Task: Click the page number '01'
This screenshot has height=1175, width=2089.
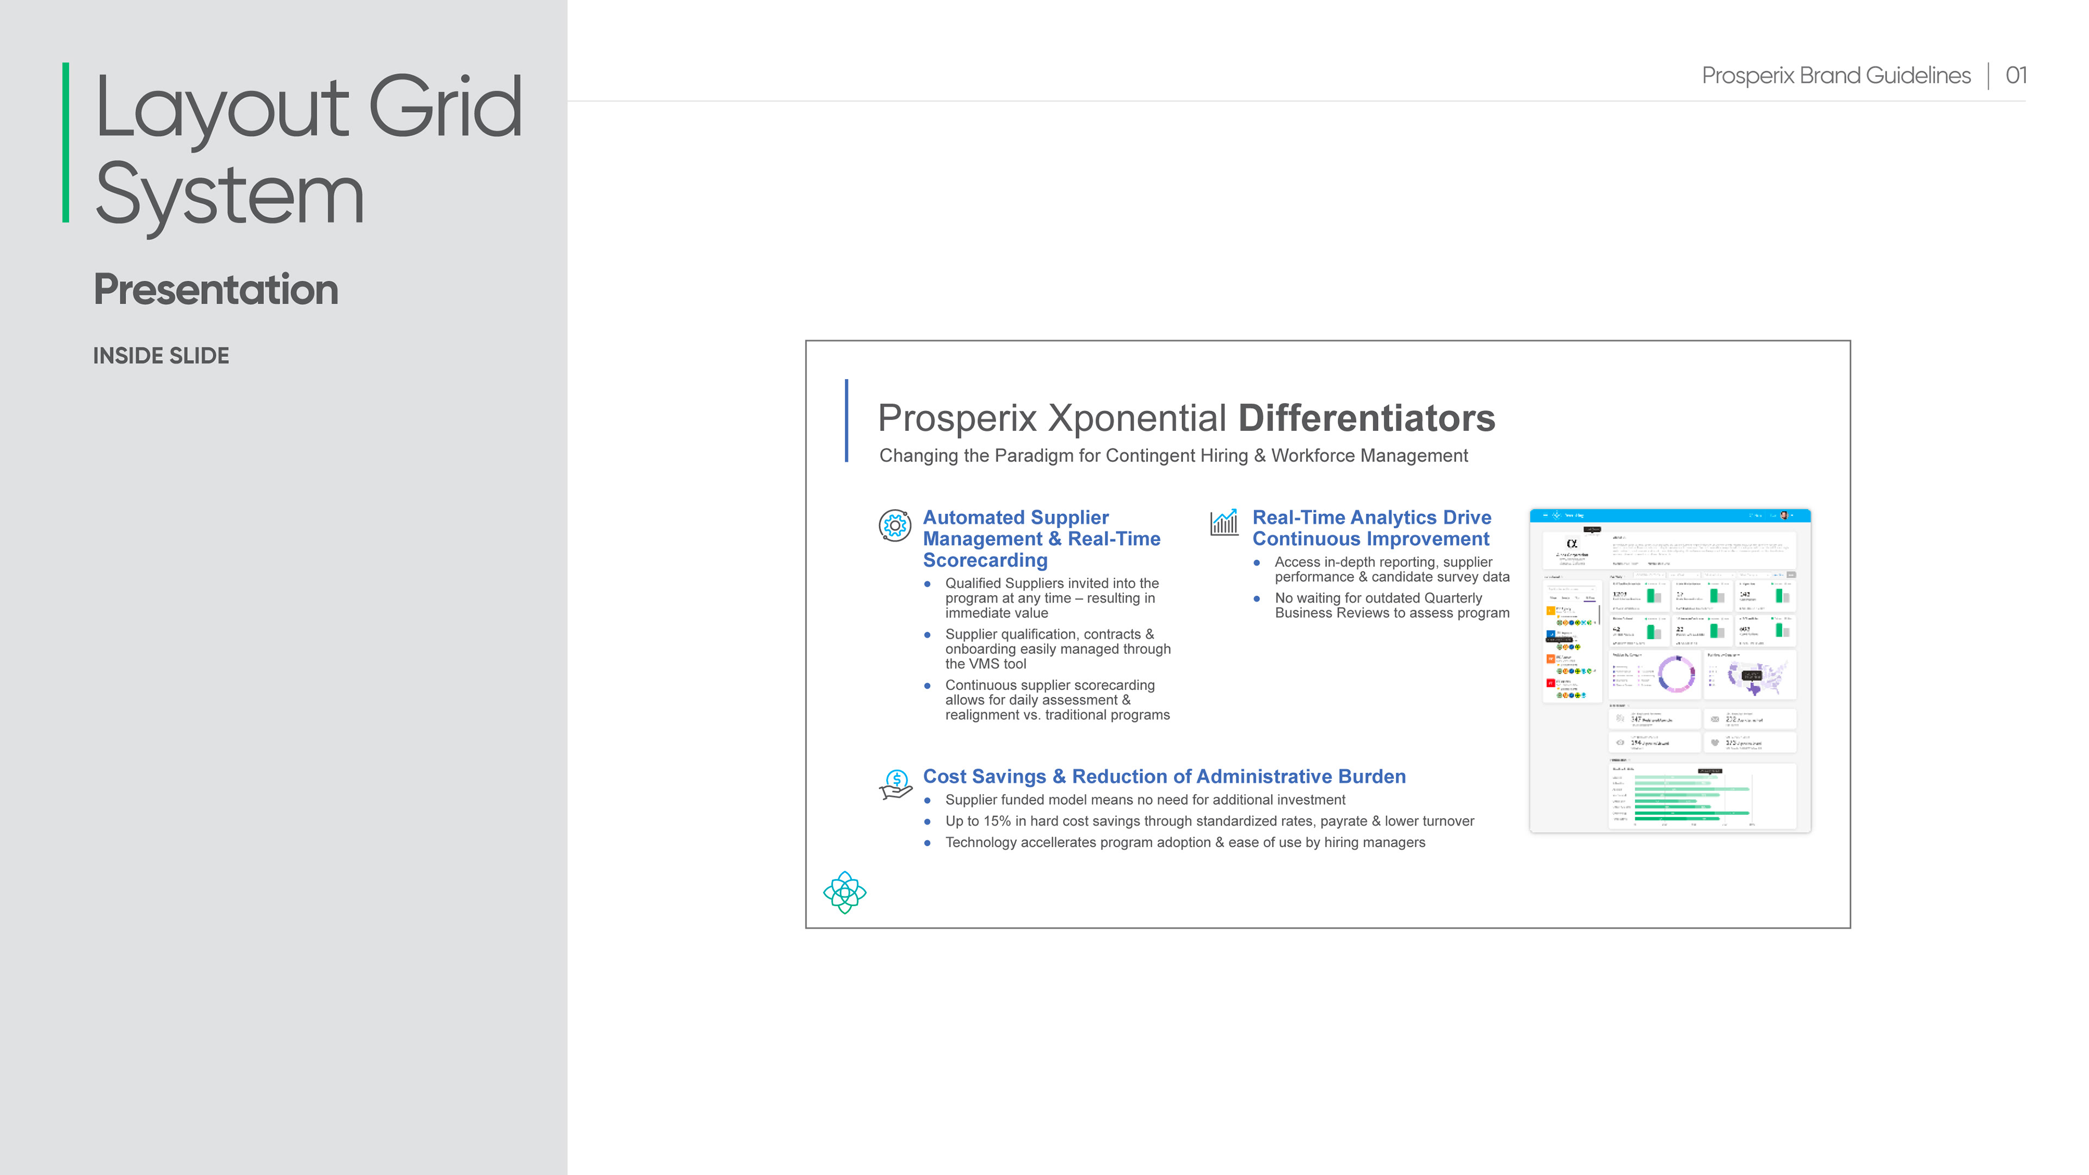Action: click(2016, 76)
